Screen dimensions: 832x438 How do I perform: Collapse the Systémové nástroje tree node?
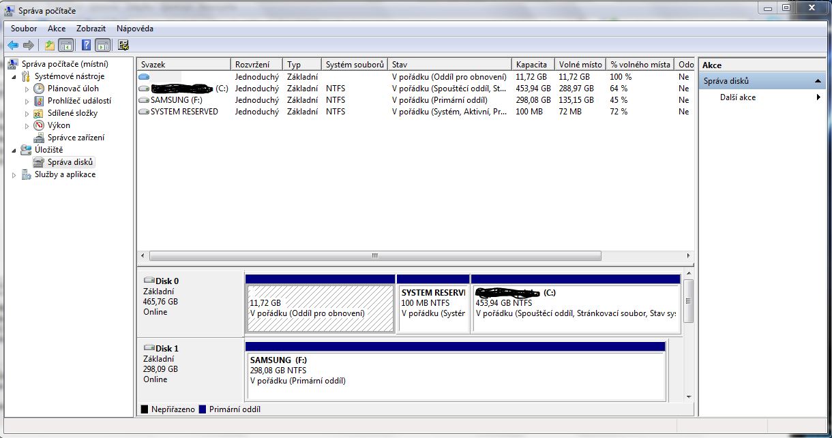coord(14,77)
